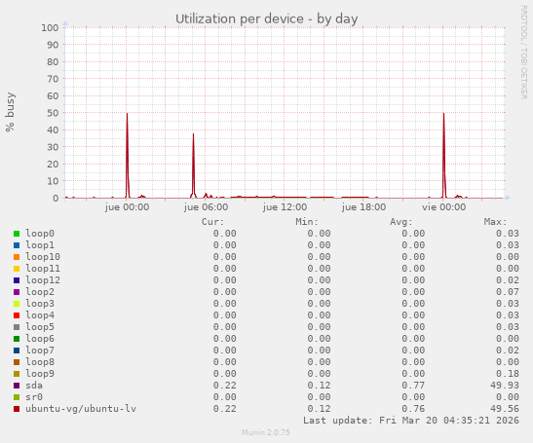Select the loop10 legend label
Viewport: 533px width, 443px height.
(43, 257)
